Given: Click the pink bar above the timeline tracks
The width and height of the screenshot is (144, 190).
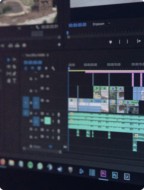Looking at the screenshot, I should 115,72.
